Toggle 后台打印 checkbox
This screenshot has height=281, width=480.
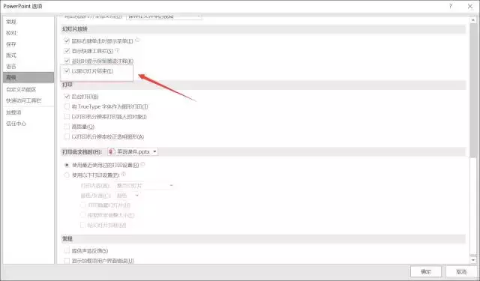tap(67, 97)
